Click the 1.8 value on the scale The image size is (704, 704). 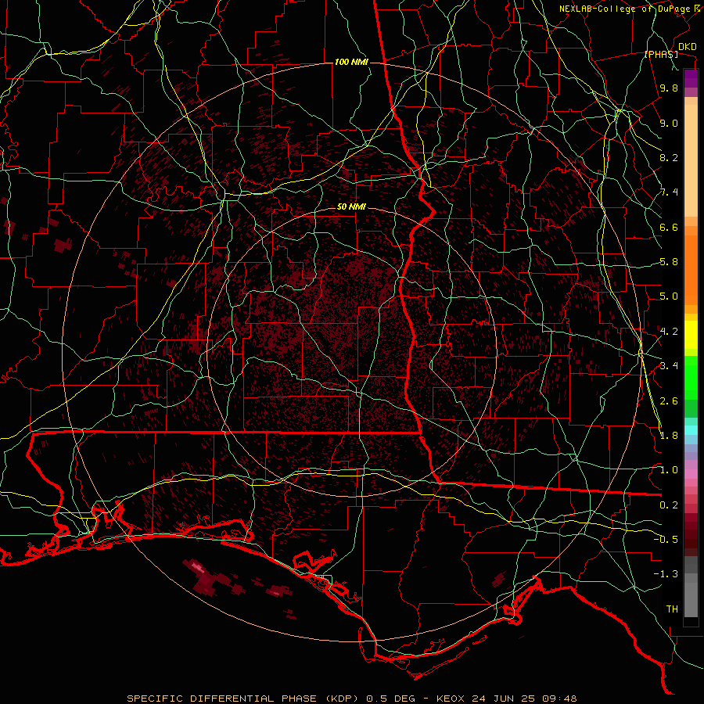point(669,436)
